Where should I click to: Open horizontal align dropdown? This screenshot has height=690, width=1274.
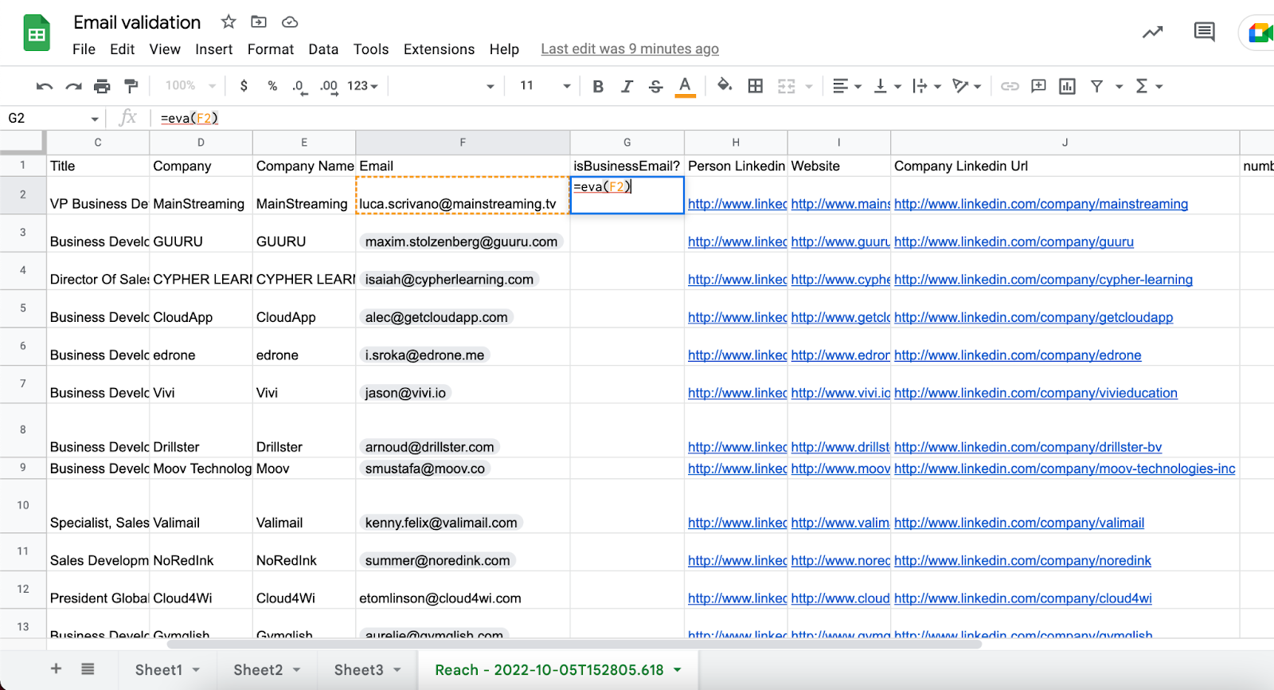click(846, 86)
